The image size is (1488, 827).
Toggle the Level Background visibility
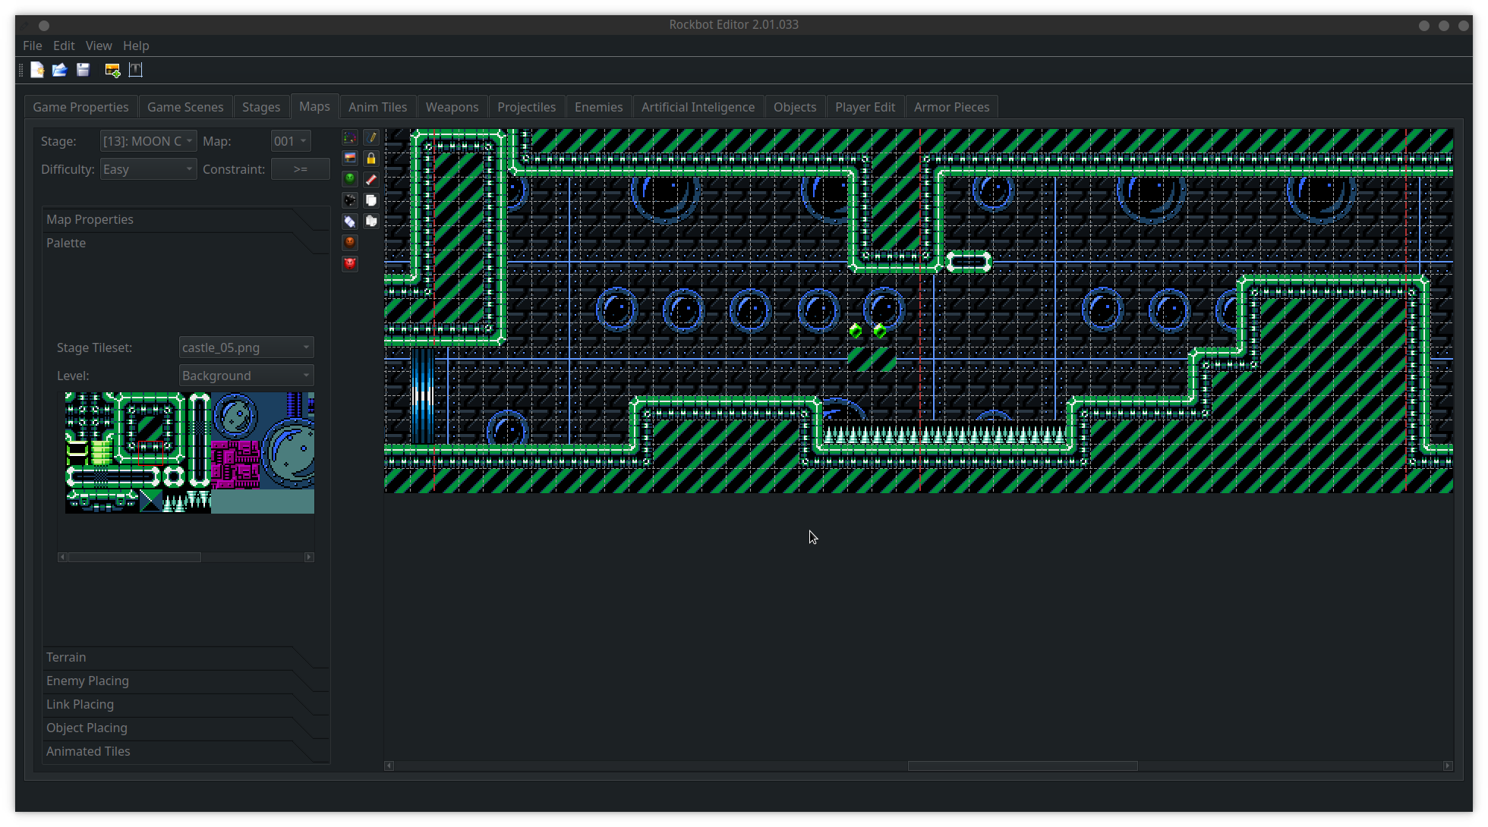tap(350, 159)
